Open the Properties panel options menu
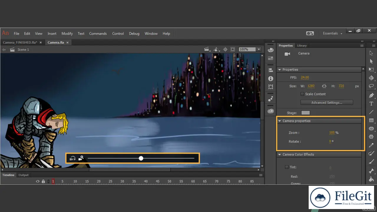Viewport: 377px width, 212px height. [x=362, y=46]
